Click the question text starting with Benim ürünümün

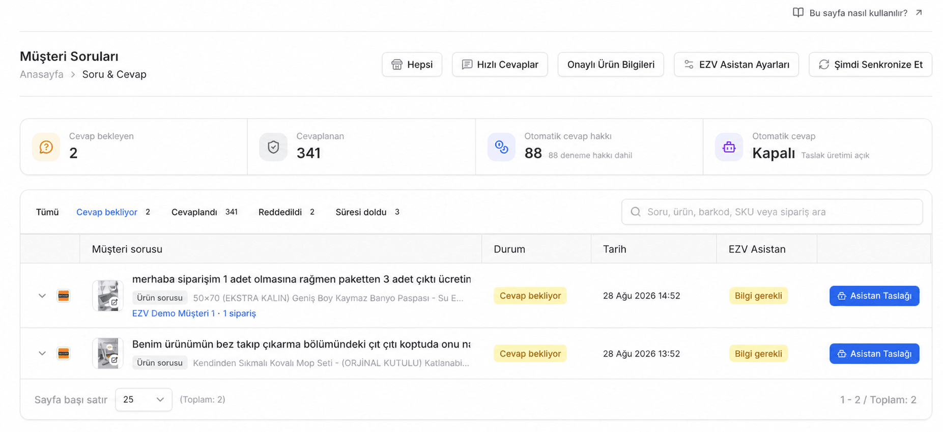[301, 344]
